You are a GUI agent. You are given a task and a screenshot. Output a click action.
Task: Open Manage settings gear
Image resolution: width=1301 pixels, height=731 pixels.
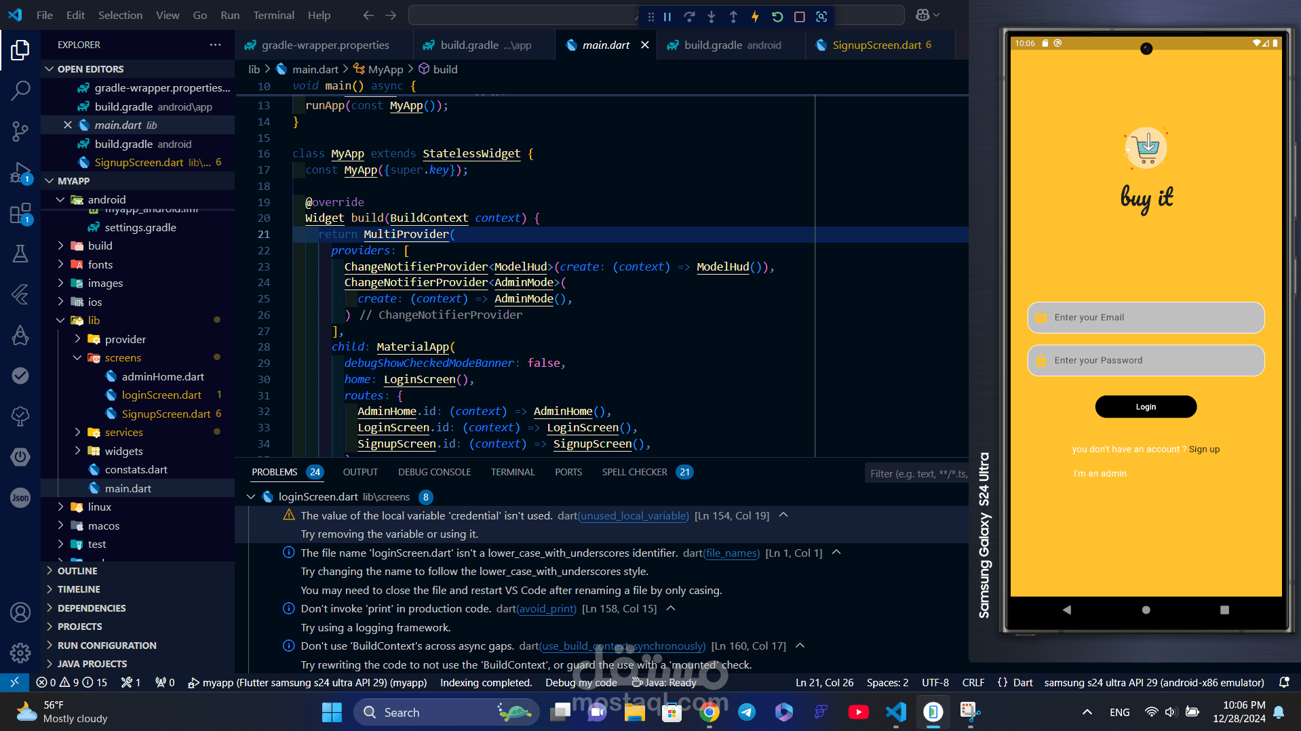[x=20, y=652]
